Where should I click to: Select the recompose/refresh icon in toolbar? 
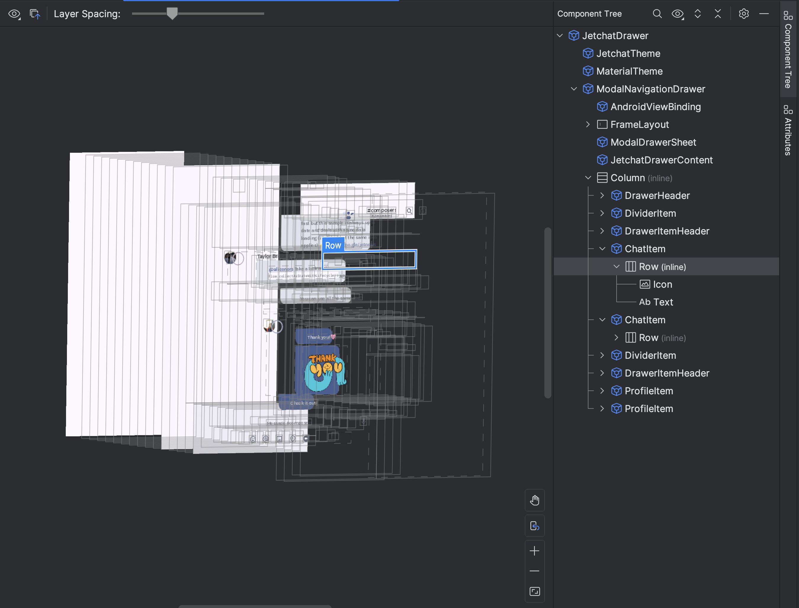(35, 13)
